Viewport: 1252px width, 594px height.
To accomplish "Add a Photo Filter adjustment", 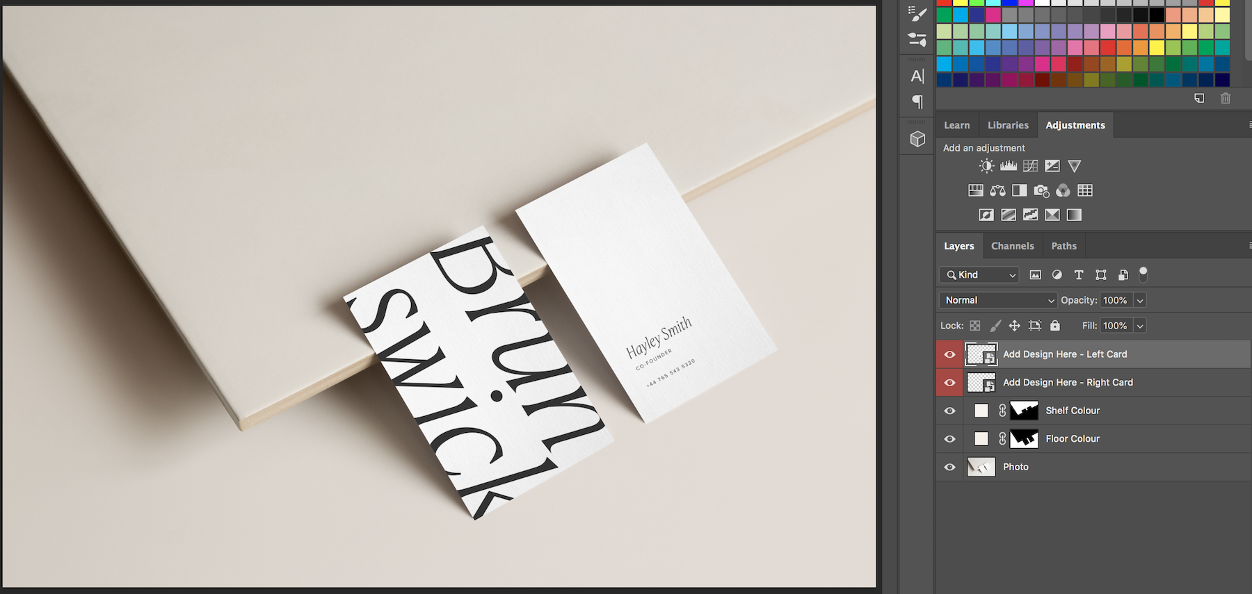I will [x=1041, y=190].
